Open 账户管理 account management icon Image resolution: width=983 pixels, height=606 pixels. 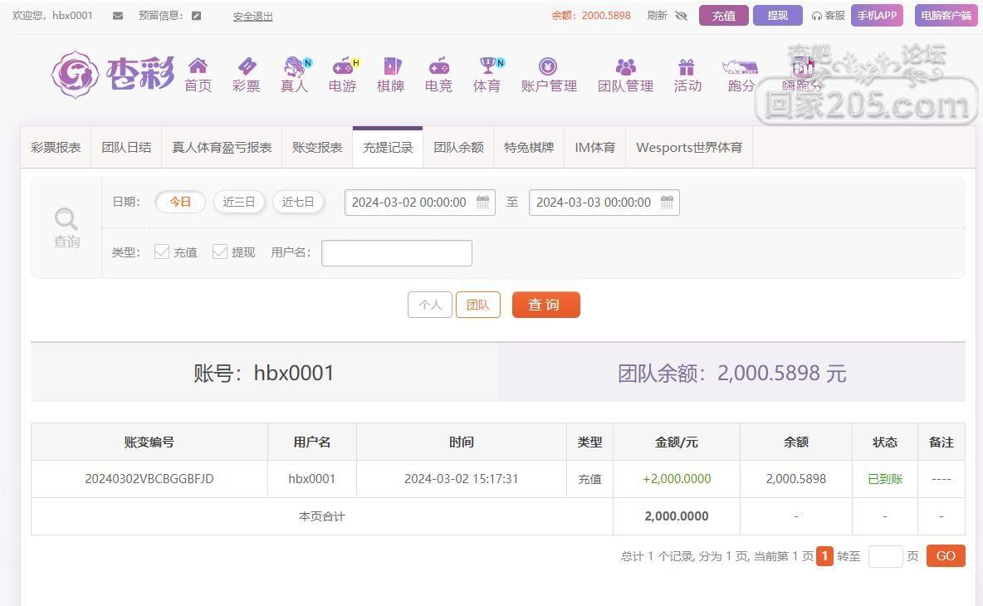pos(549,66)
